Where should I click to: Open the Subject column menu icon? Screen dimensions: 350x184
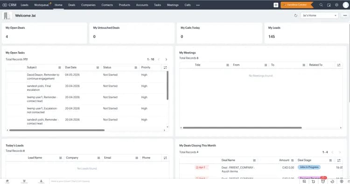coord(60,68)
